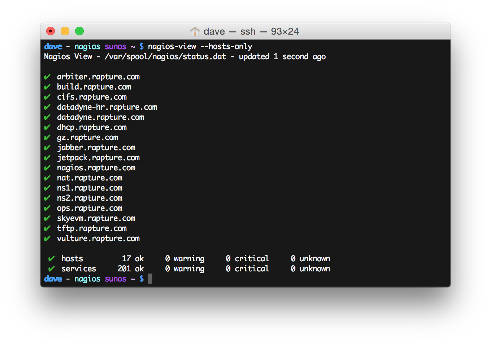Click '0 unknown' on the hosts row
This screenshot has width=491, height=345.
(310, 259)
